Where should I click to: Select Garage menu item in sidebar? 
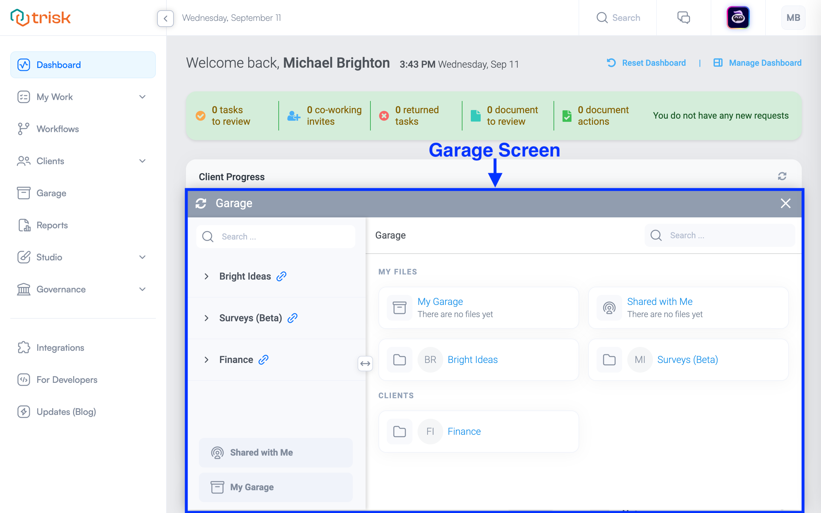point(51,193)
